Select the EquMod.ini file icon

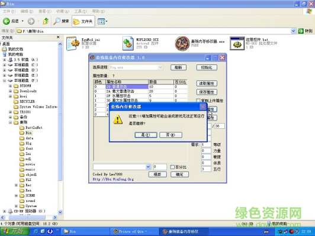tap(73, 43)
